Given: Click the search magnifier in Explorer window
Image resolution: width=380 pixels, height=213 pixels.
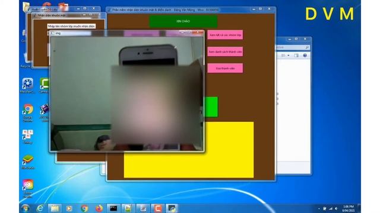Looking at the screenshot, I should pos(307,47).
